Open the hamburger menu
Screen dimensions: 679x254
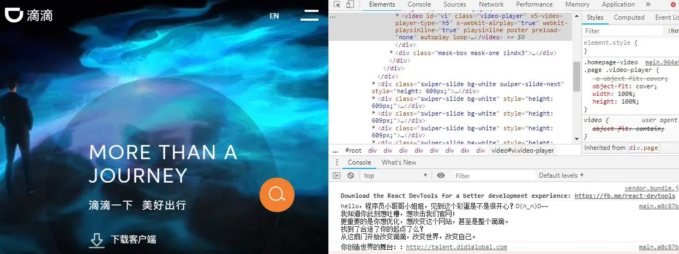[x=309, y=15]
